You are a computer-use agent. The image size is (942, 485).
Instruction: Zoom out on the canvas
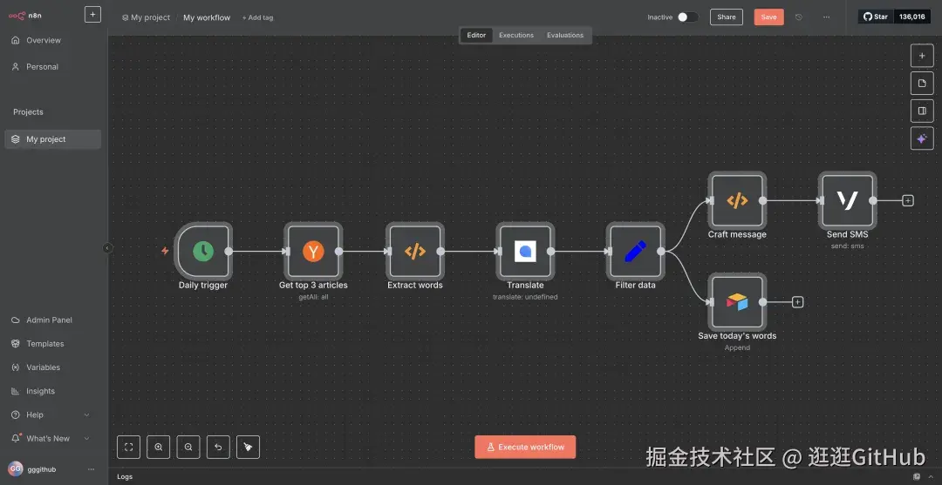[188, 448]
